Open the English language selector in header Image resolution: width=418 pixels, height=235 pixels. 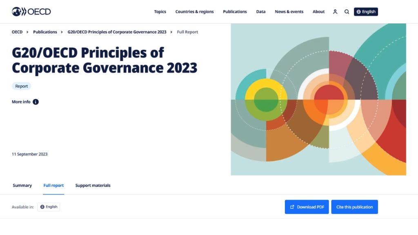pyautogui.click(x=366, y=12)
